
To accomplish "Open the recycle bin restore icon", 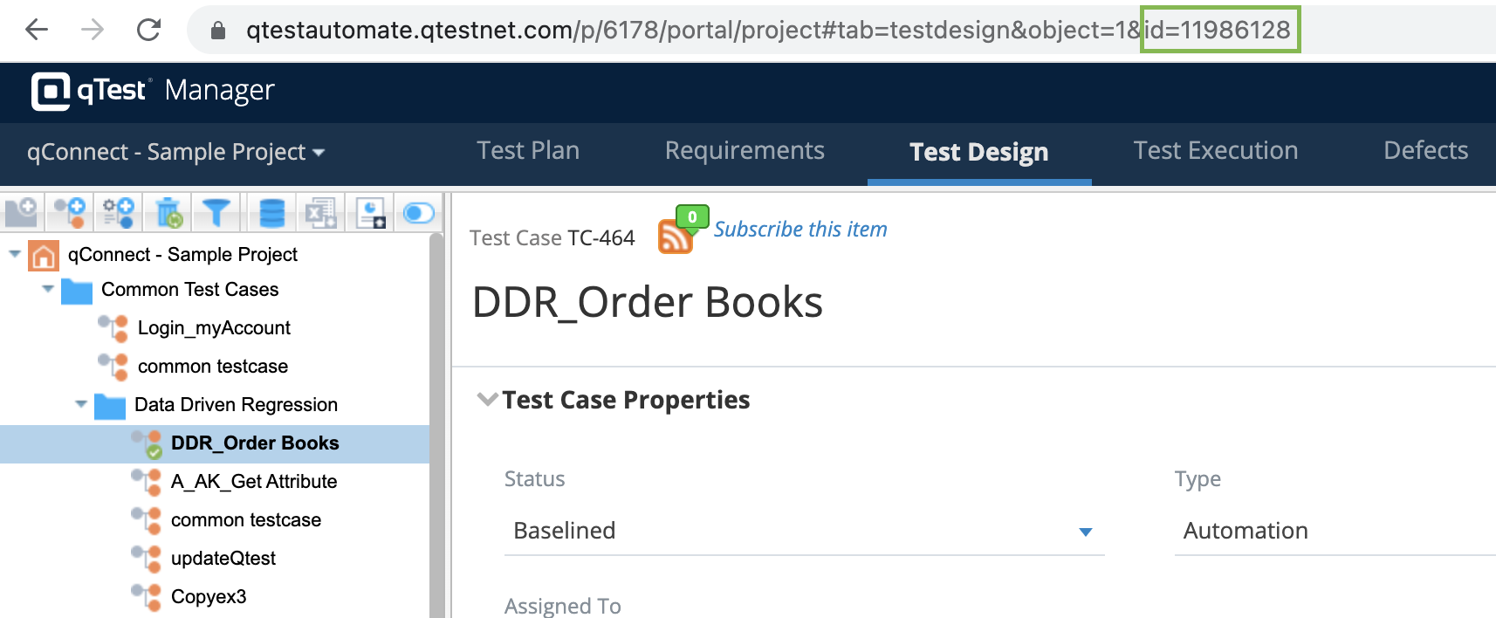I will click(x=168, y=212).
